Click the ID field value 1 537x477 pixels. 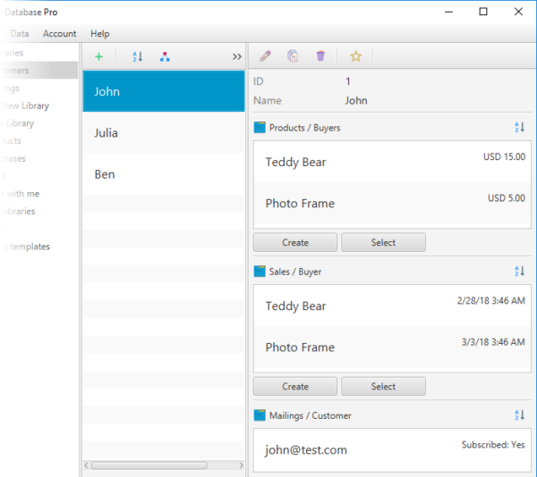point(347,81)
